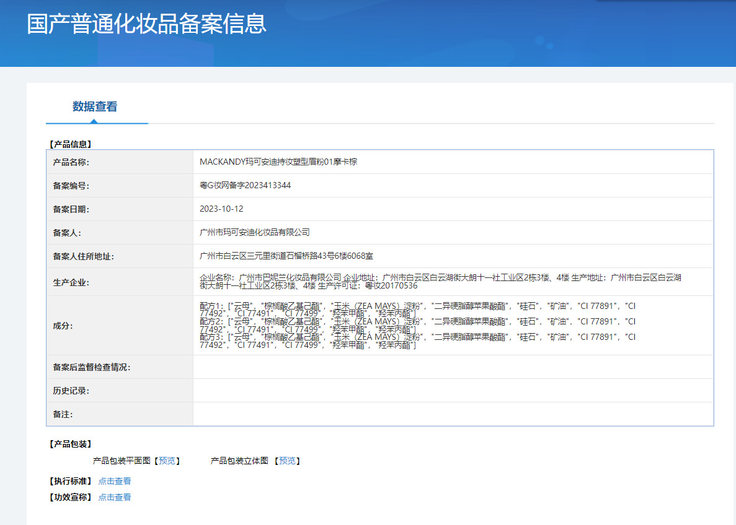Open 产品包装立体图 预览 link

coord(287,461)
